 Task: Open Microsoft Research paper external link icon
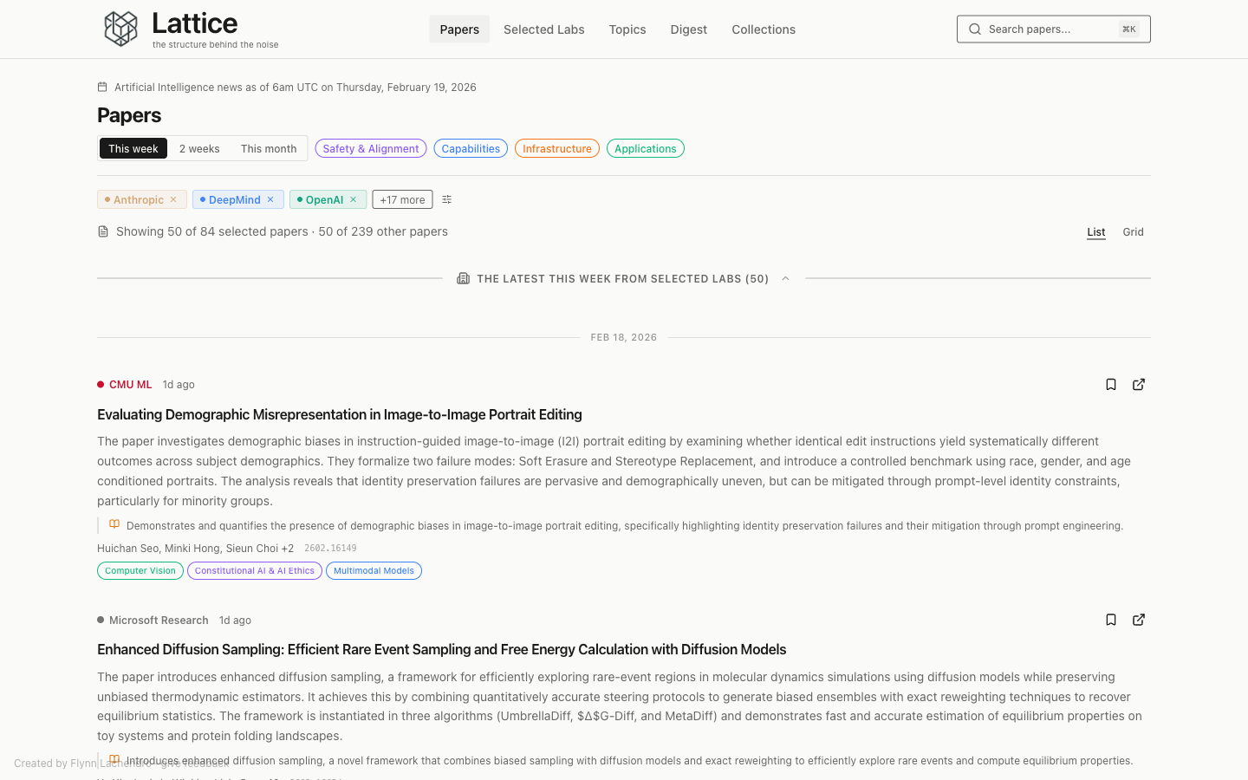click(x=1139, y=620)
